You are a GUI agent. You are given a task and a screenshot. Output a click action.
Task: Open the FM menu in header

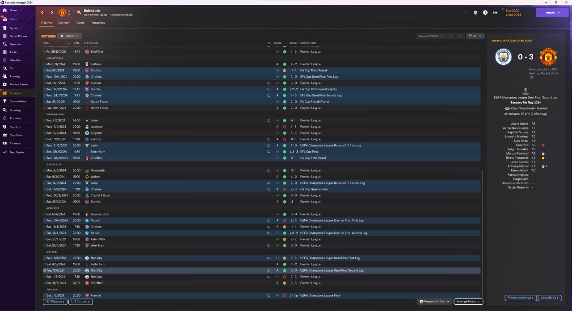click(495, 12)
